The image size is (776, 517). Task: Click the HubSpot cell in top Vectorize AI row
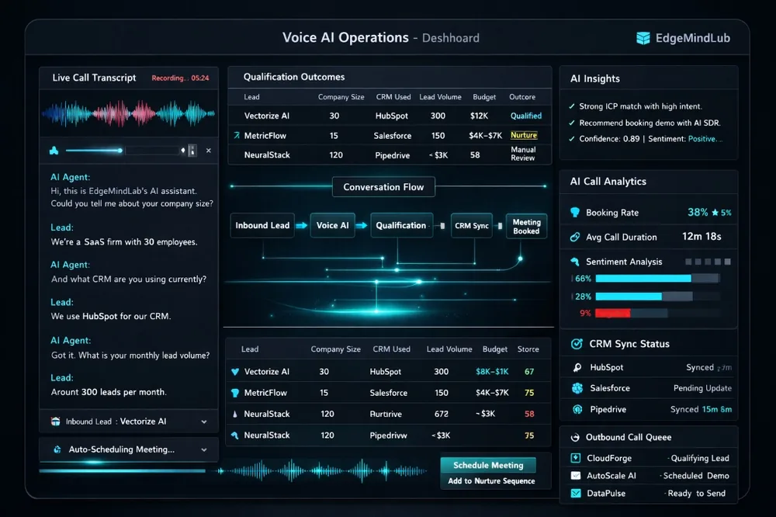click(x=391, y=116)
